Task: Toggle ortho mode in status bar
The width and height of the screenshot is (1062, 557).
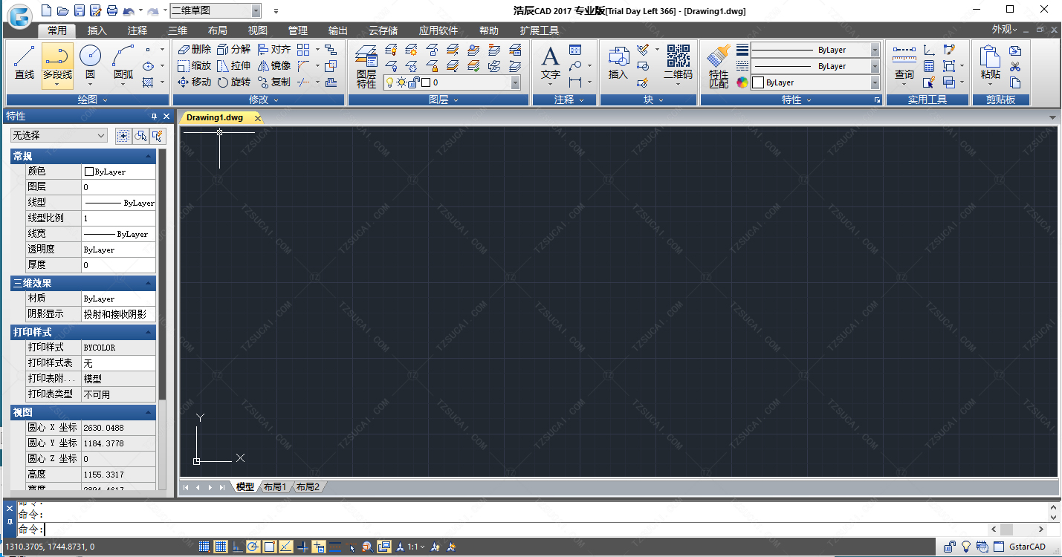Action: click(237, 547)
